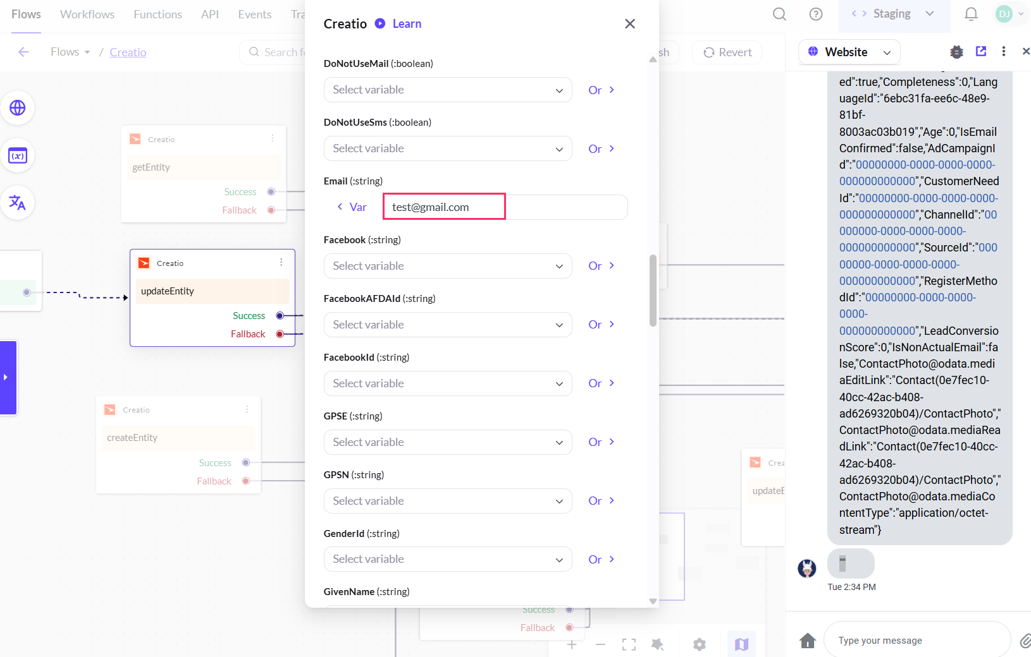Expand the GPSE Select variable dropdown
Viewport: 1031px width, 657px height.
448,442
